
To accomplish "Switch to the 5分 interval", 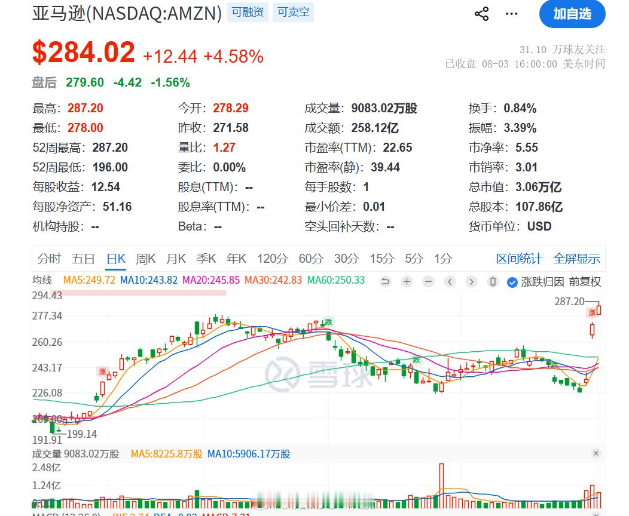I will pyautogui.click(x=414, y=259).
